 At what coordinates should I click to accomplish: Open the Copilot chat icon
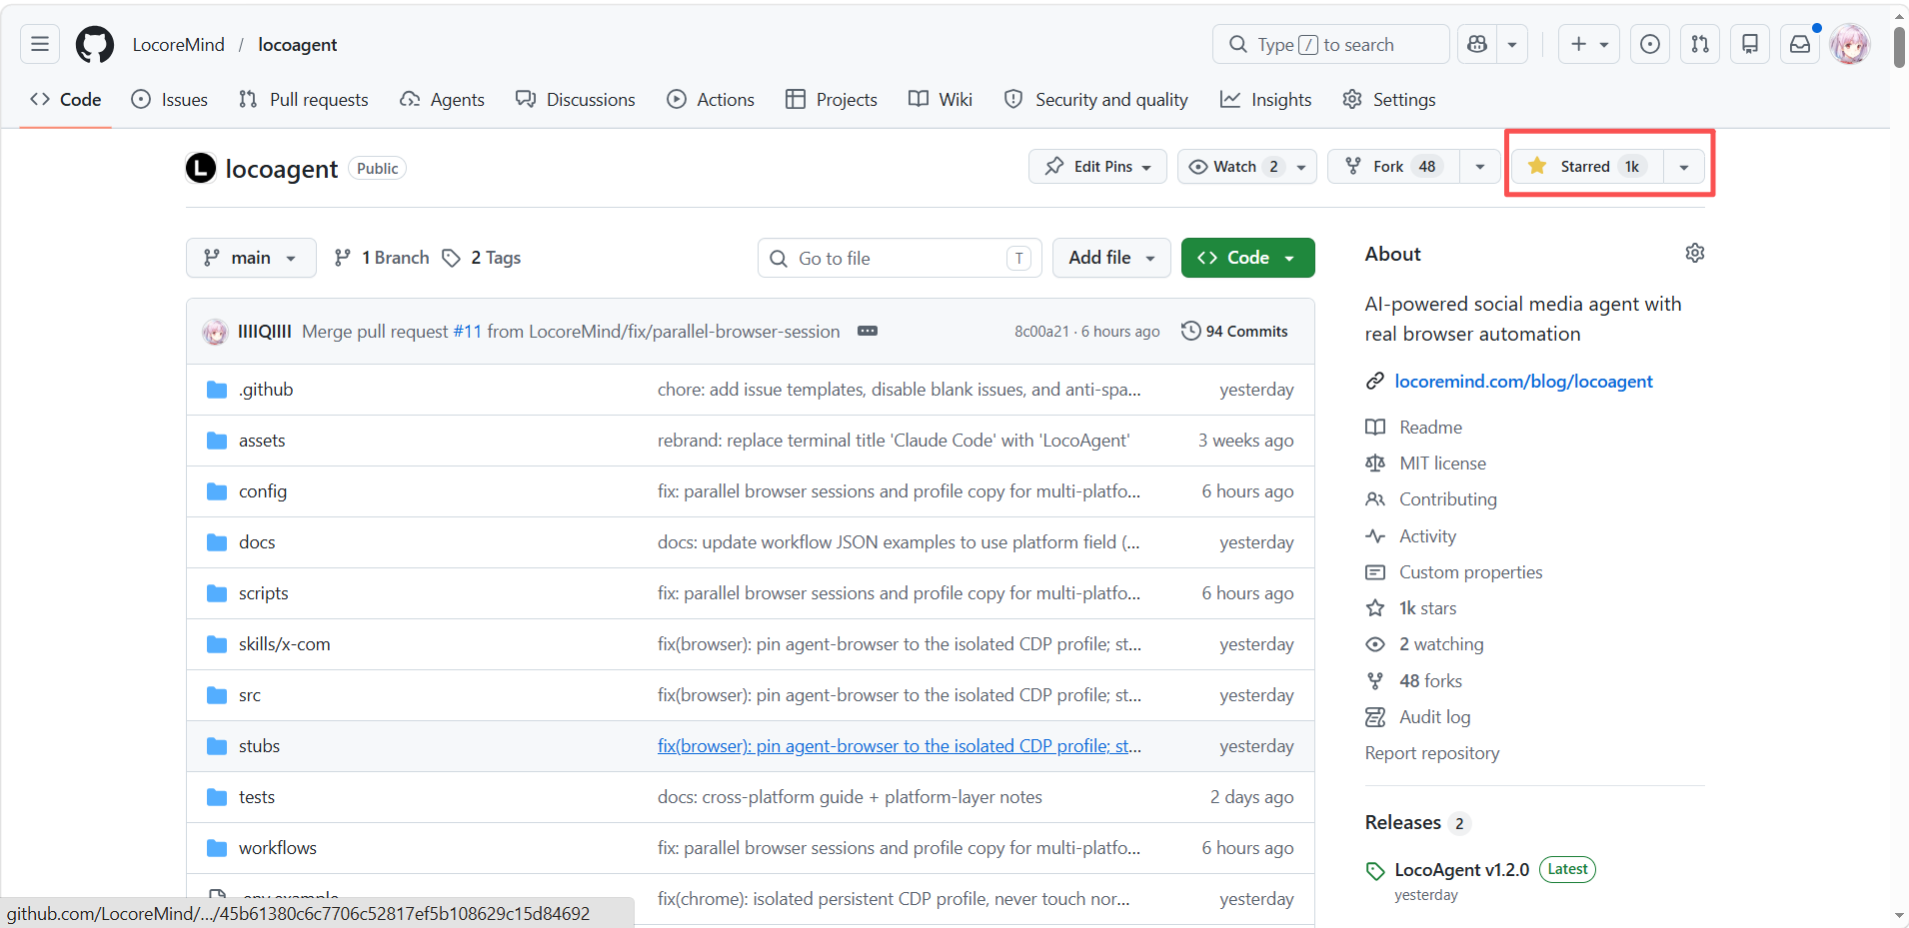coord(1477,44)
